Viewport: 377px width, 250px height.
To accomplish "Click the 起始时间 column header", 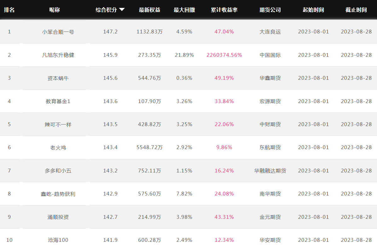I will (x=314, y=10).
